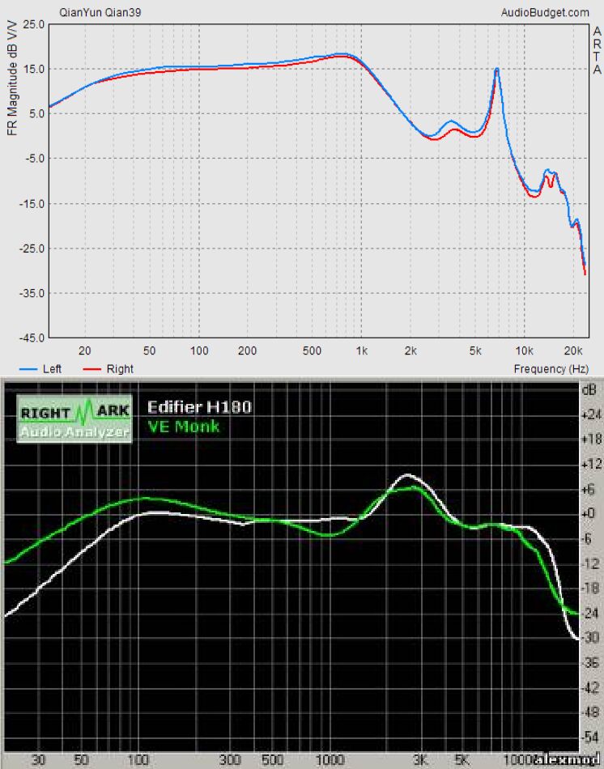This screenshot has height=769, width=604.
Task: Click the 5K frequency tick in bottom chart
Action: (462, 761)
